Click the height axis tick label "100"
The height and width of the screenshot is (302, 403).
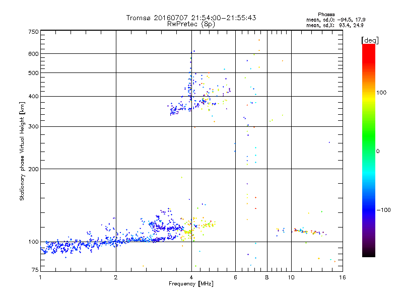[x=34, y=242]
